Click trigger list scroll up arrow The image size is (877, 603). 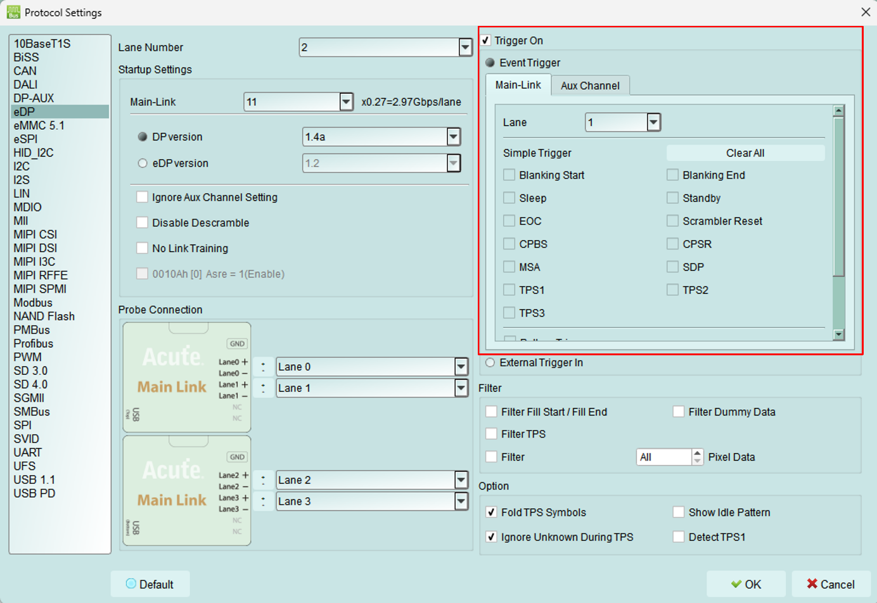tap(838, 111)
